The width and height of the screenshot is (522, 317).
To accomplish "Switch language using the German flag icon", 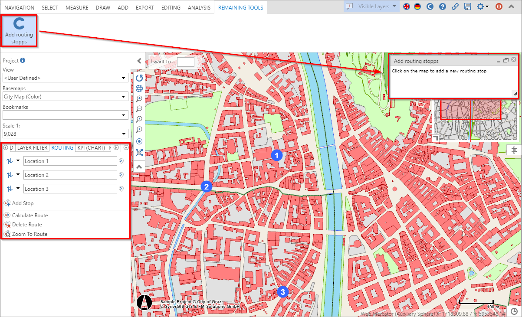I will click(418, 7).
